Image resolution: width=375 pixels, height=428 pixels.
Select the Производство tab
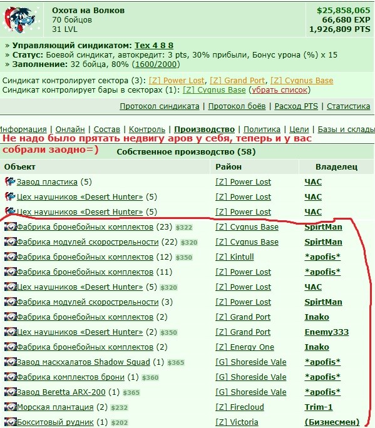coord(204,129)
